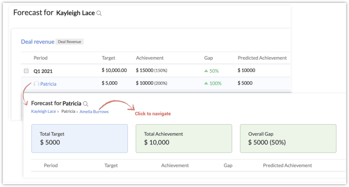Select the Deal Revenue tag label
The image size is (349, 187).
pyautogui.click(x=69, y=42)
